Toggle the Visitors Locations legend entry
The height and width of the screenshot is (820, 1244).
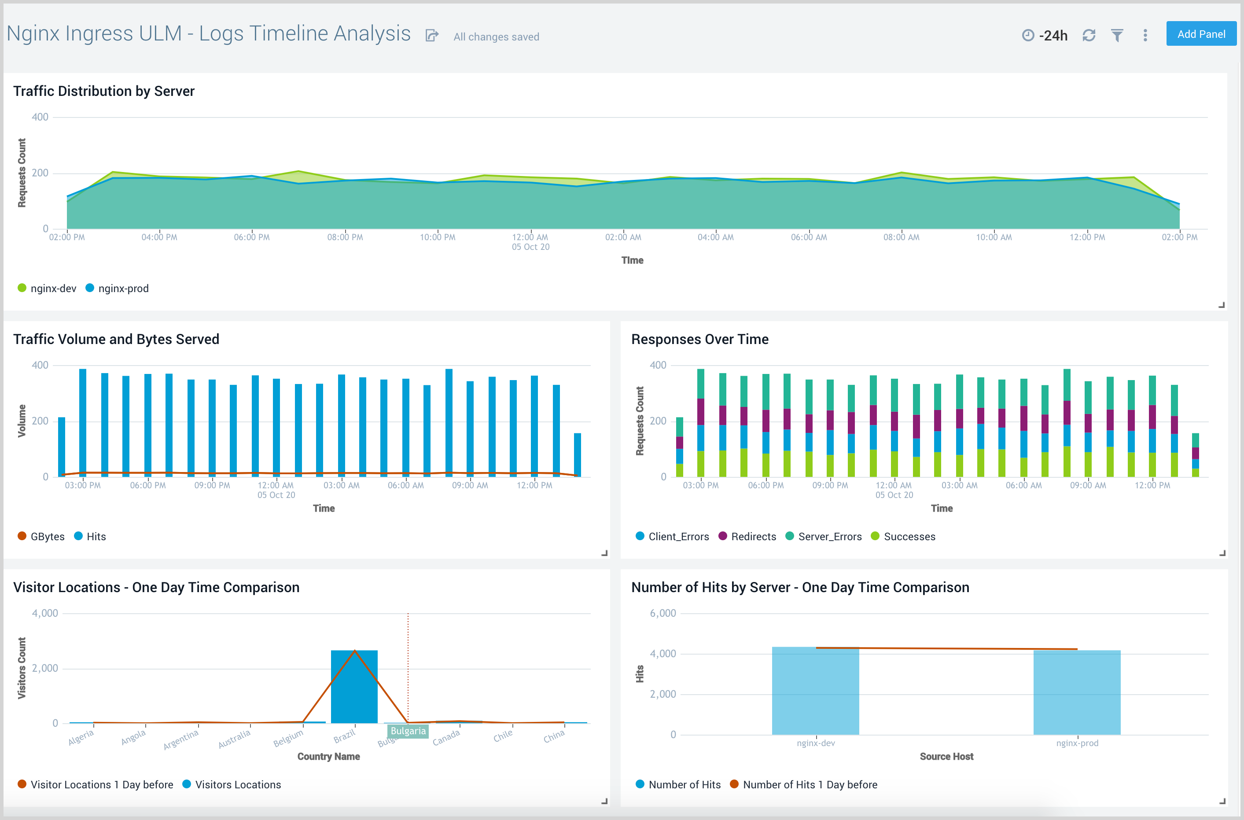click(232, 784)
